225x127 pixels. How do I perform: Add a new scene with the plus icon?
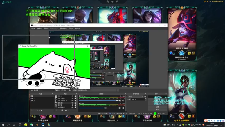(32, 110)
